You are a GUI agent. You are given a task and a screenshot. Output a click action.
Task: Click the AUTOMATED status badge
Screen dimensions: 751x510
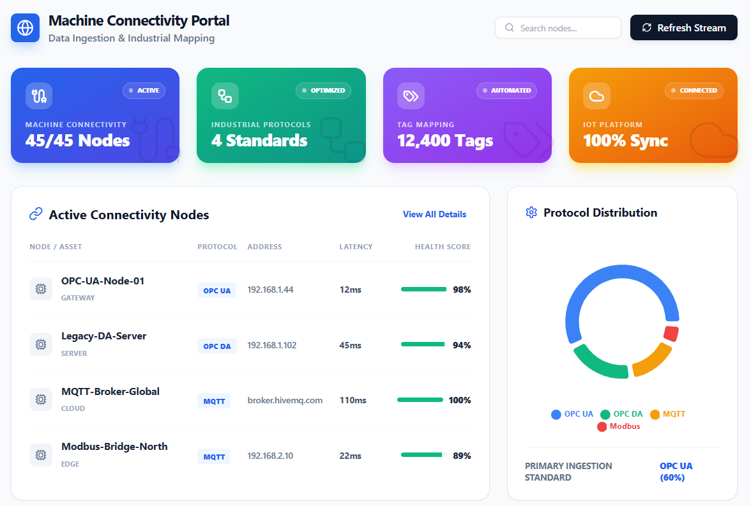pyautogui.click(x=507, y=91)
